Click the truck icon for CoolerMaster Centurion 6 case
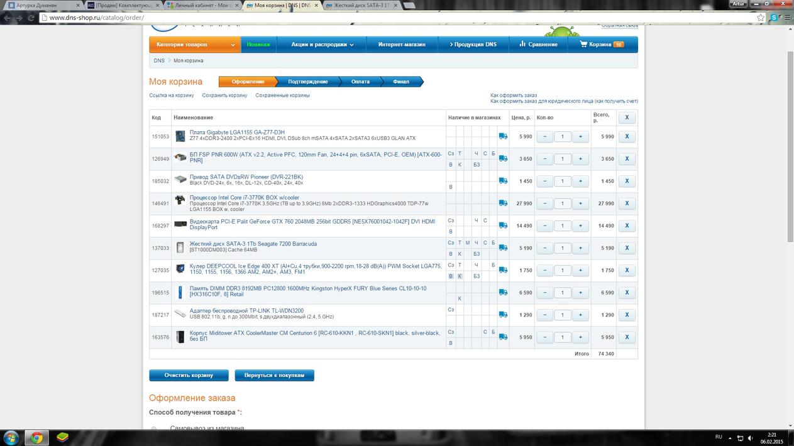 tap(503, 337)
